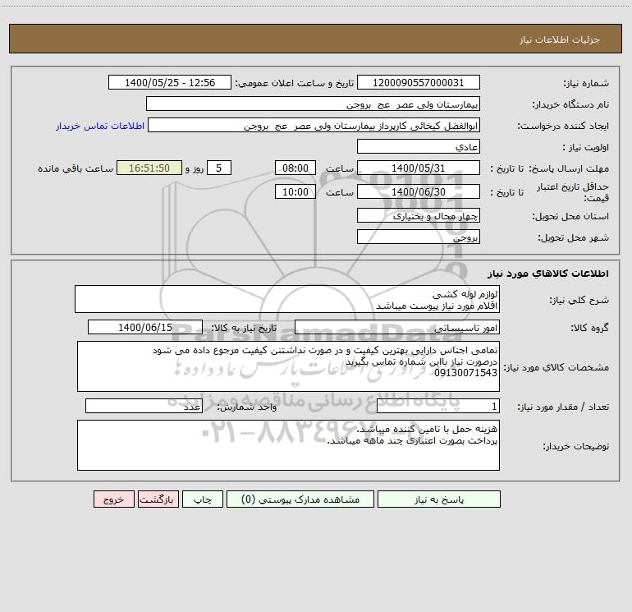Click the buyer organization name field
Screen dimensions: 632x612
click(313, 104)
